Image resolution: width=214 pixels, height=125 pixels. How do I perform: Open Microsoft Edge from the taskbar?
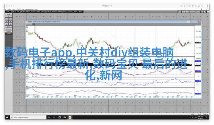coord(60,117)
